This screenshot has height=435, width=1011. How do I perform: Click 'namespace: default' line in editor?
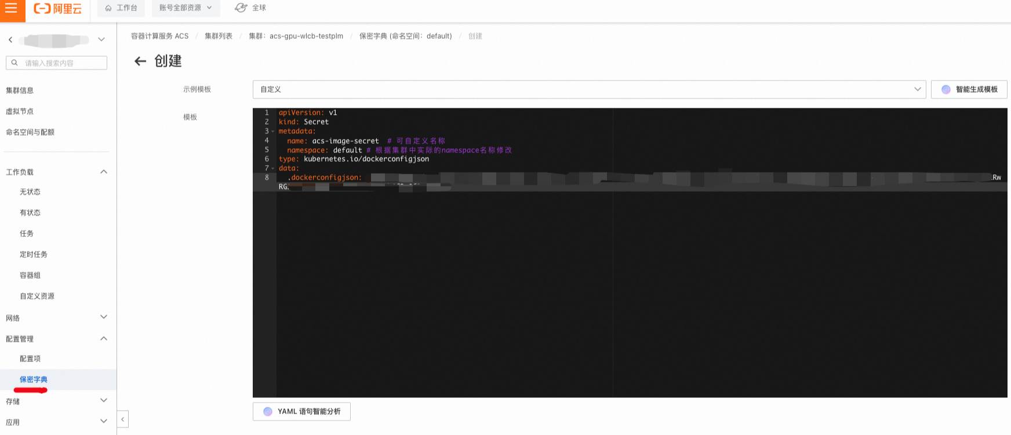click(325, 150)
